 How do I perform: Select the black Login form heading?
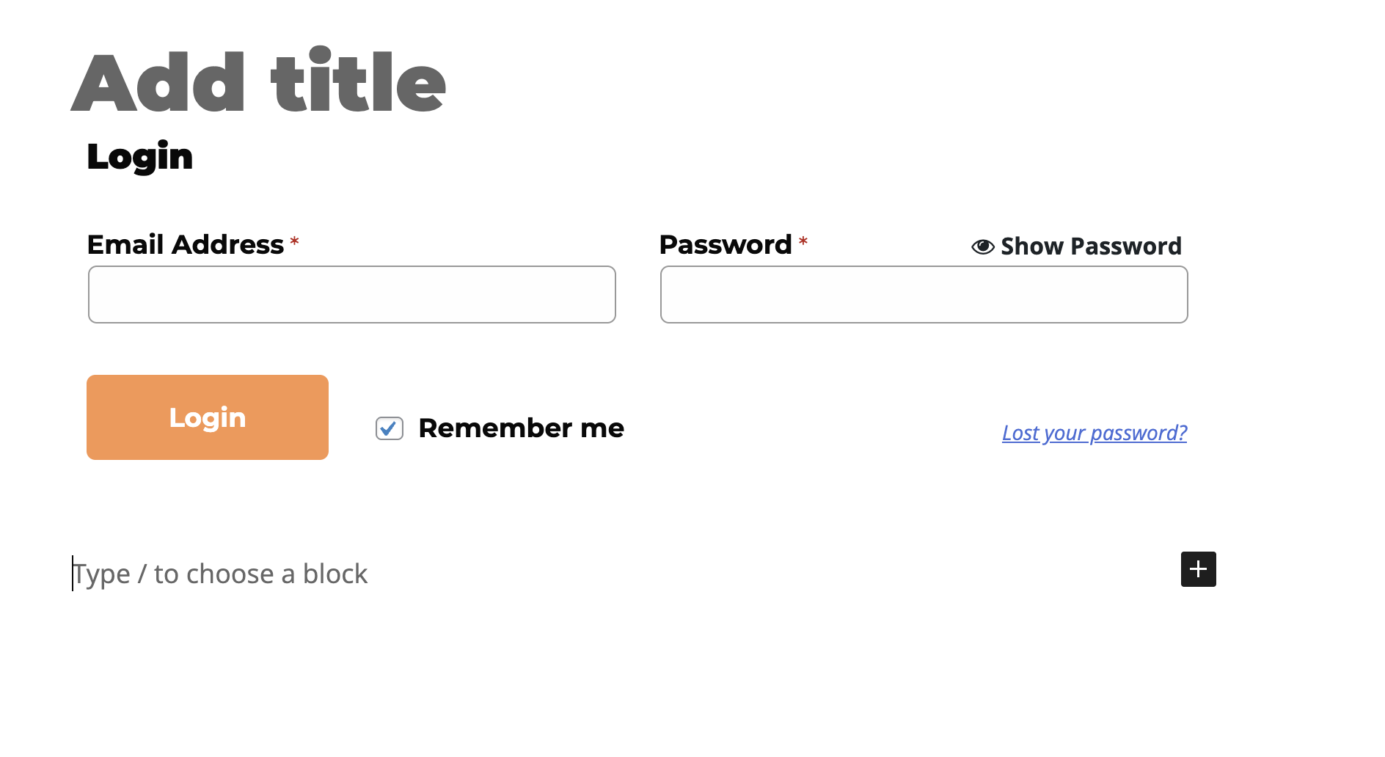(139, 156)
